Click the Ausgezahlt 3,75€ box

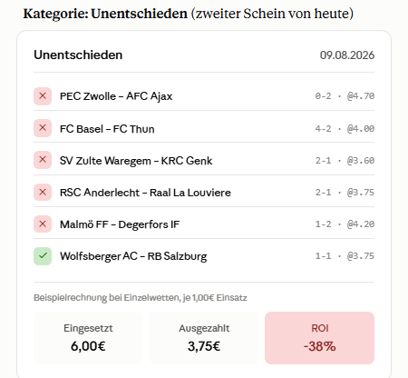[204, 338]
